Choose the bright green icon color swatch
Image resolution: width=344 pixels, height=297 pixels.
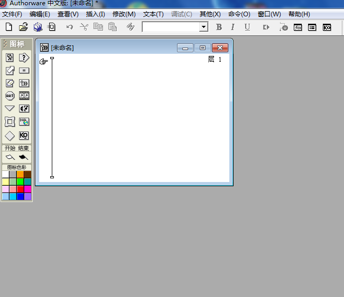[x=20, y=182]
